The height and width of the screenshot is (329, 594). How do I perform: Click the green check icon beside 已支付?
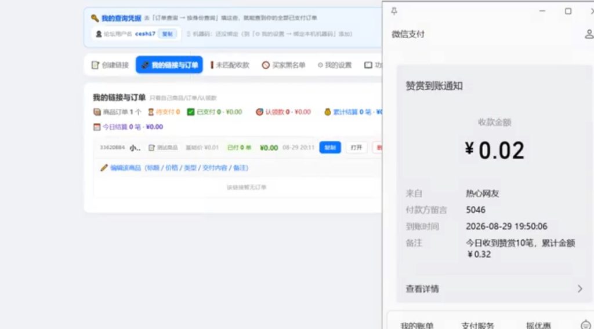[x=191, y=112]
